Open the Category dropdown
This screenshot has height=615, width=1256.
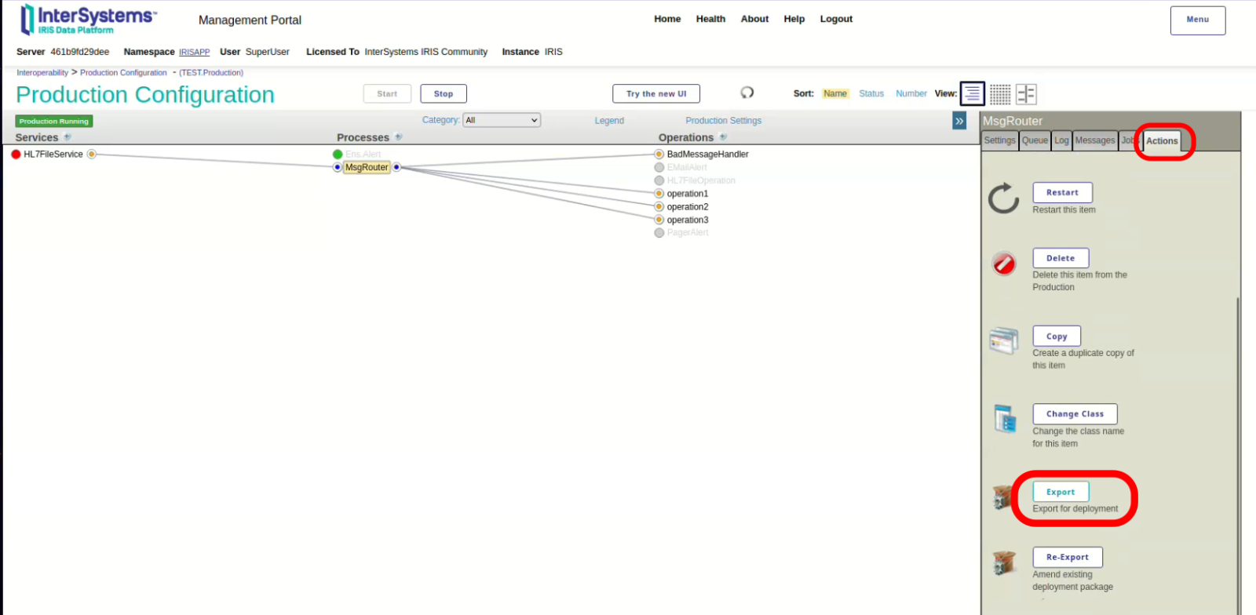click(x=502, y=120)
